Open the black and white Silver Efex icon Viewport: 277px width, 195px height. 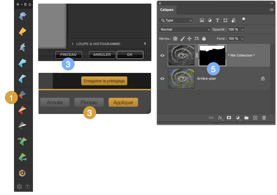click(x=23, y=126)
